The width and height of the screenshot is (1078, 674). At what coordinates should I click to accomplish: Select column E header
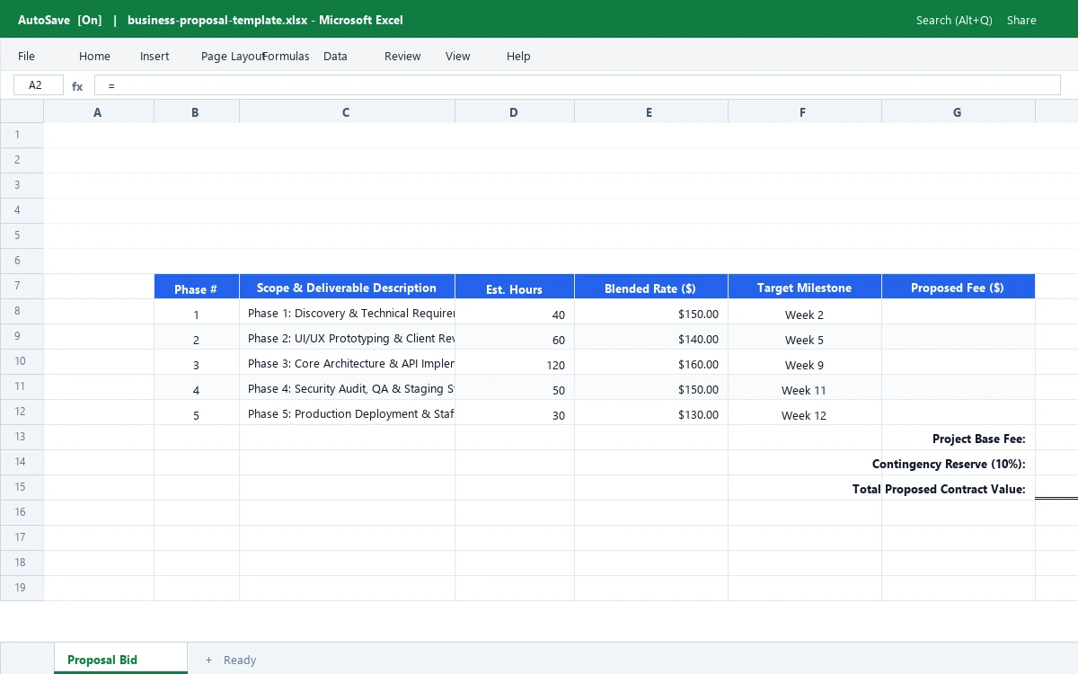[x=651, y=111]
